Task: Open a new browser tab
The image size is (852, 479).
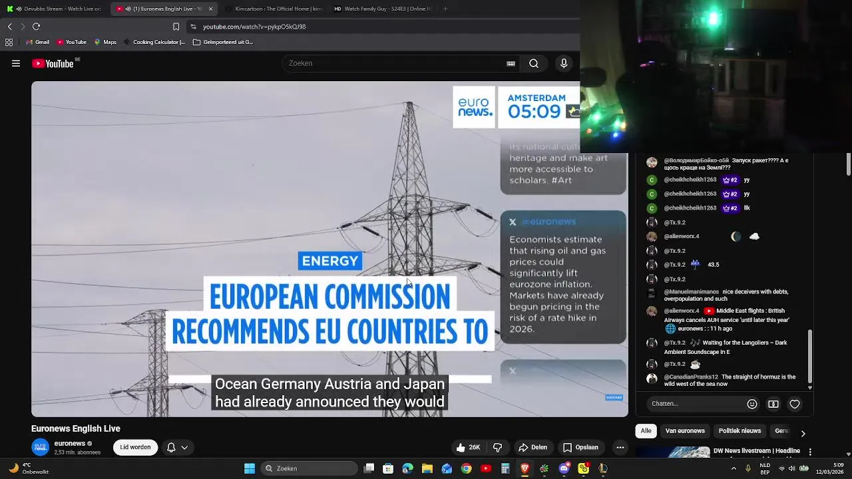Action: click(445, 9)
